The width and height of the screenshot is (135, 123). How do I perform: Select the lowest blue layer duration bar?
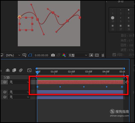[80, 97]
